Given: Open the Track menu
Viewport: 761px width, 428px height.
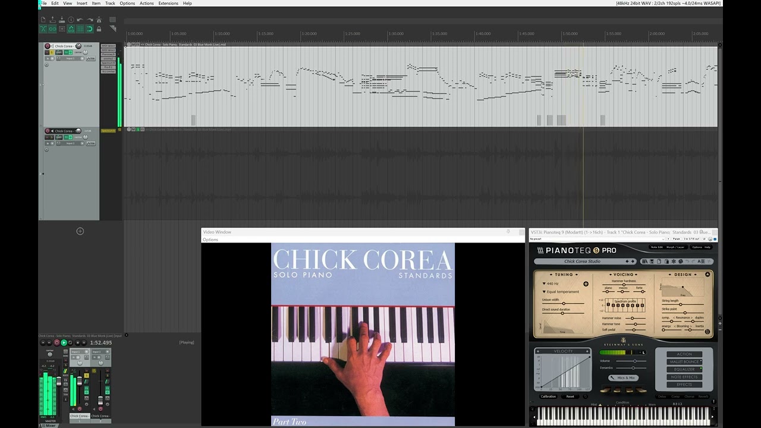Looking at the screenshot, I should 110,4.
